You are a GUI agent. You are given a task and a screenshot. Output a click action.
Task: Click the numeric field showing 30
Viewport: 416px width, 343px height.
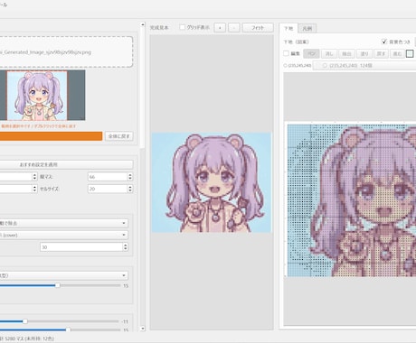[x=81, y=247]
